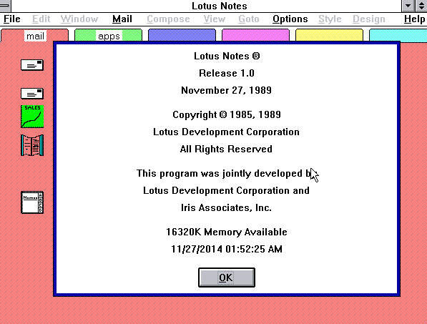Select the yellow workspace tab
The width and height of the screenshot is (427, 324).
coord(329,35)
